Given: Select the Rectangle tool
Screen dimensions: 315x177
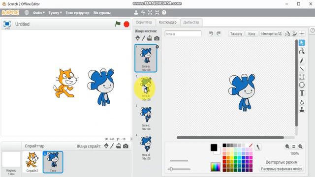Looking at the screenshot, I should 302,77.
